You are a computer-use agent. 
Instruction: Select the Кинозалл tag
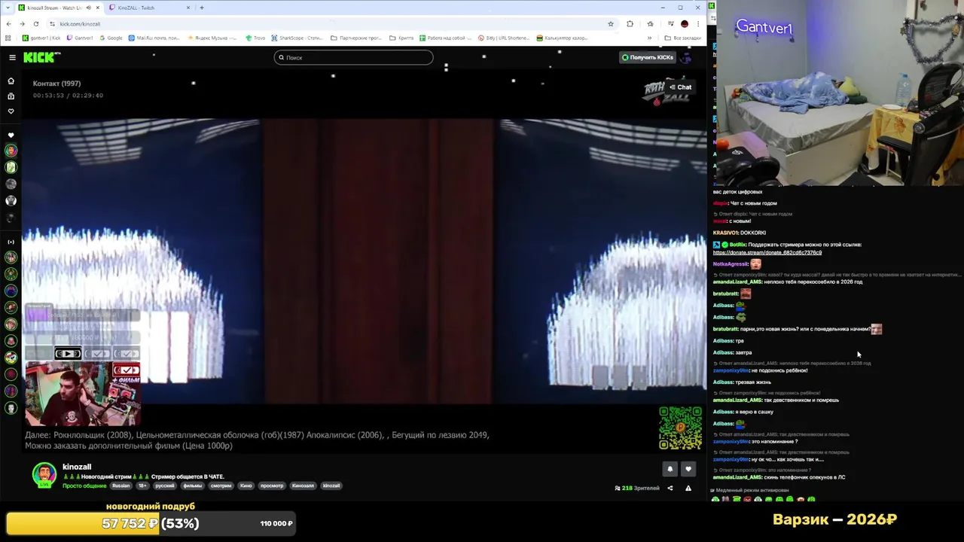coord(303,486)
